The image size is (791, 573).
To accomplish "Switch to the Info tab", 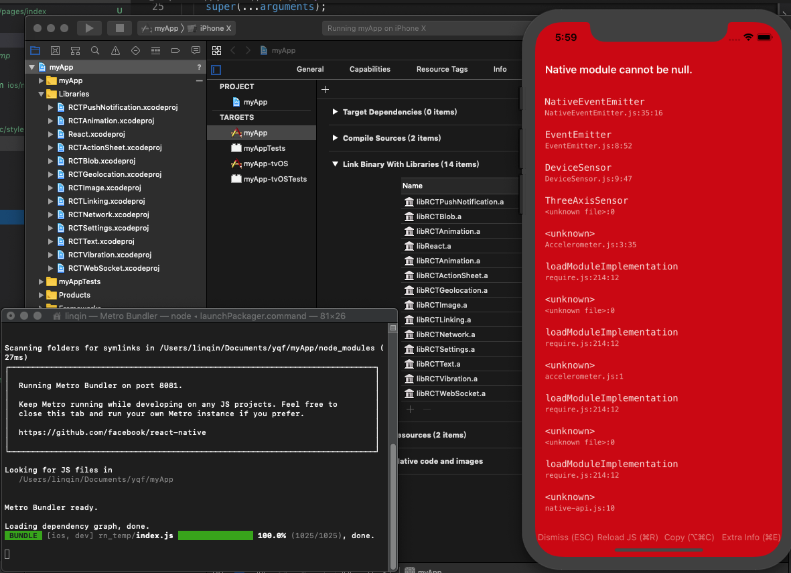I will coord(500,69).
